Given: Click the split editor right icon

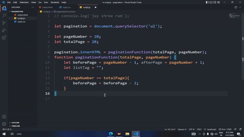Looking at the screenshot, I should 236,7.
